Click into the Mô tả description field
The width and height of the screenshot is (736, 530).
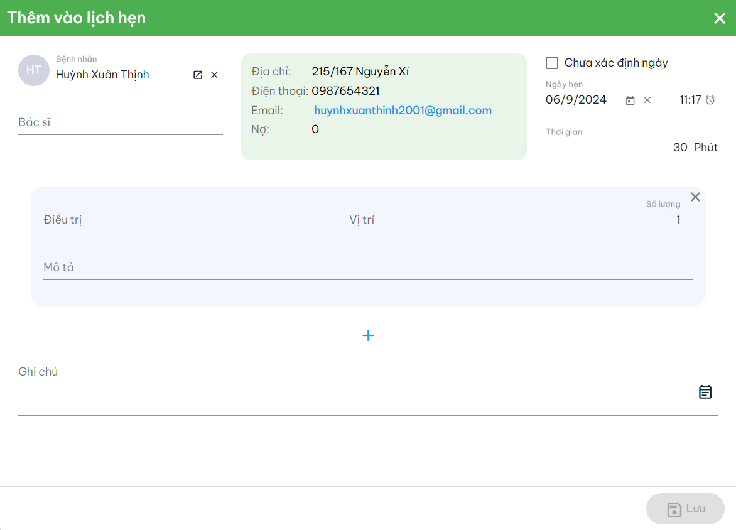[367, 268]
